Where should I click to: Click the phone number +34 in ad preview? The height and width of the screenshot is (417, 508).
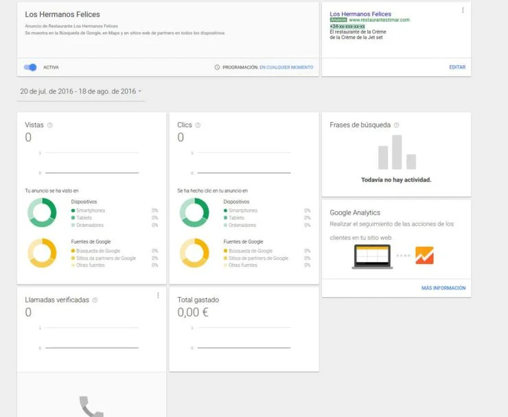point(347,26)
